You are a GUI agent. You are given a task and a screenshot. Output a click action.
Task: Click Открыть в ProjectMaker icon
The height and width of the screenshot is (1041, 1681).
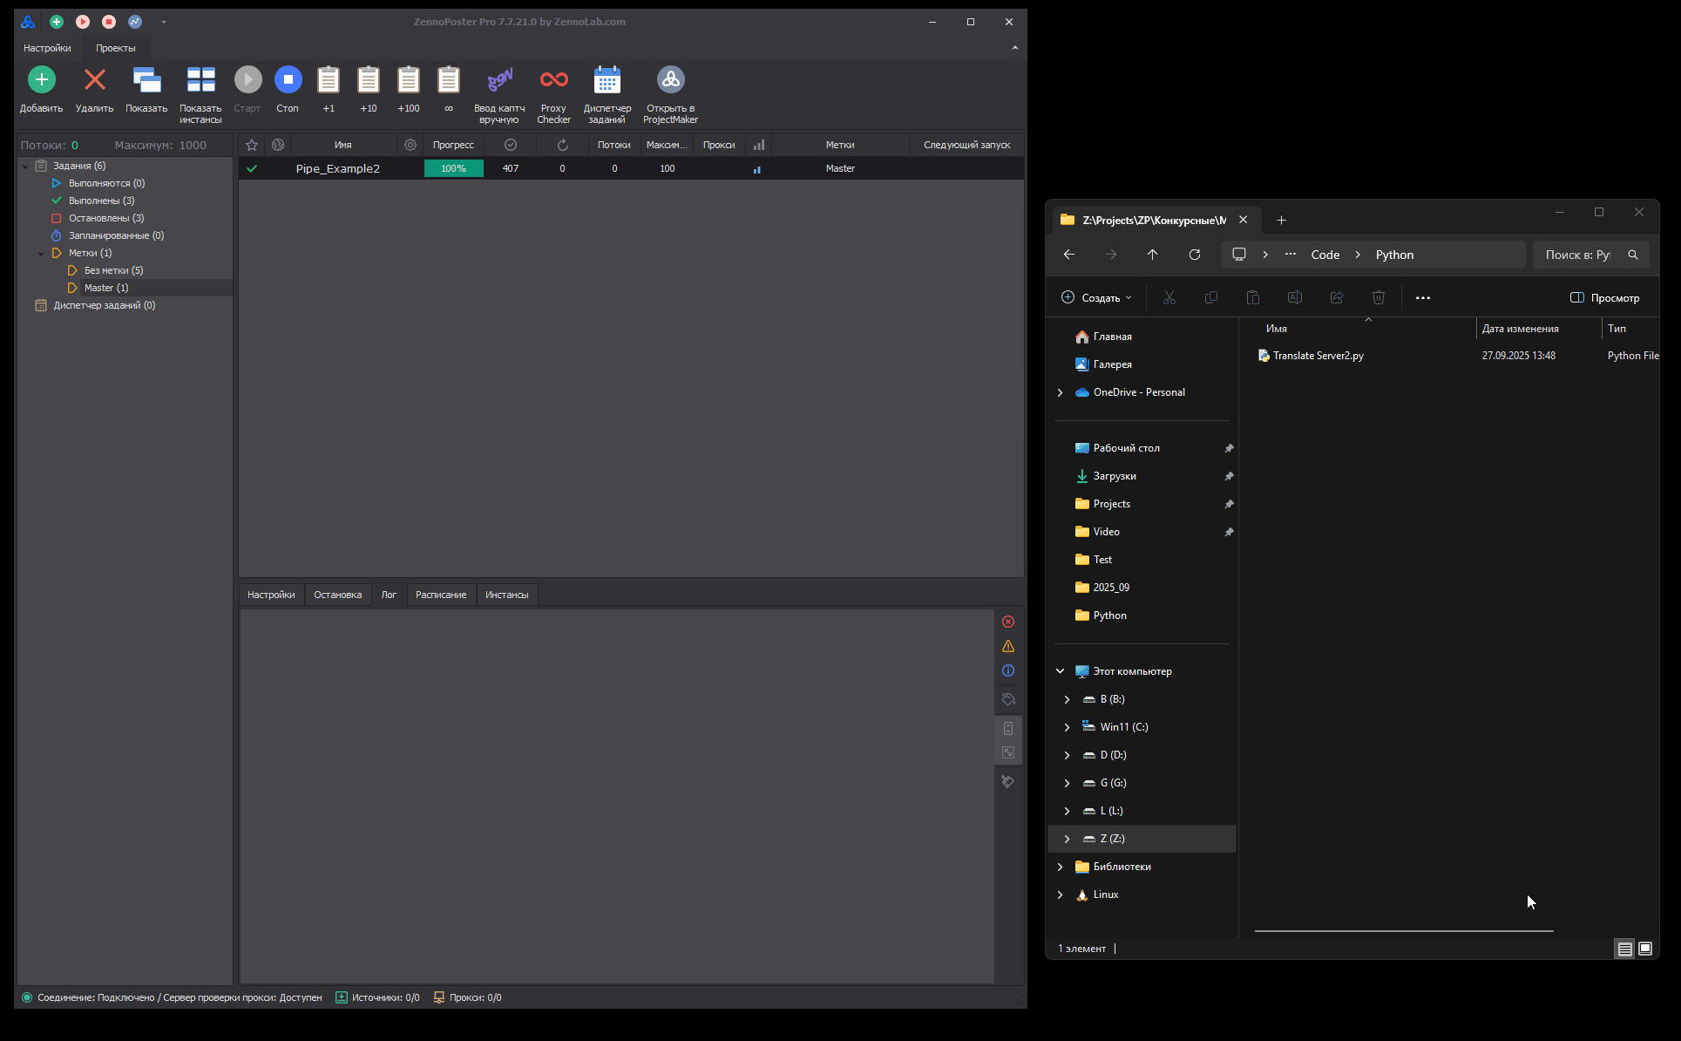[670, 80]
